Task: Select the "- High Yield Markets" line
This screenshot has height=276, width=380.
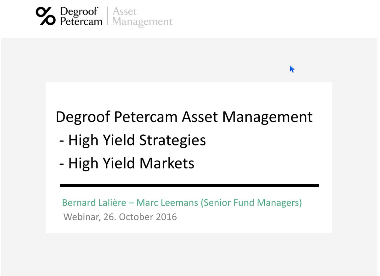Action: 127,163
